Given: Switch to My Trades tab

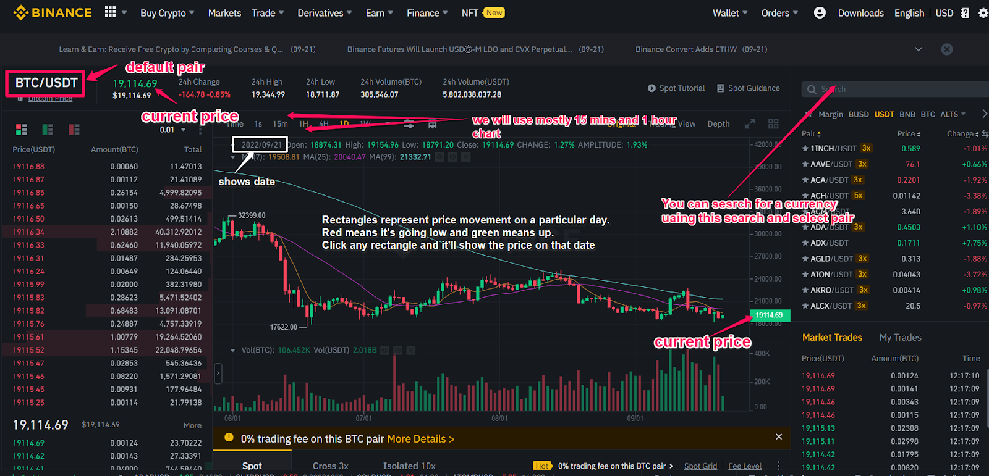Looking at the screenshot, I should [x=900, y=337].
